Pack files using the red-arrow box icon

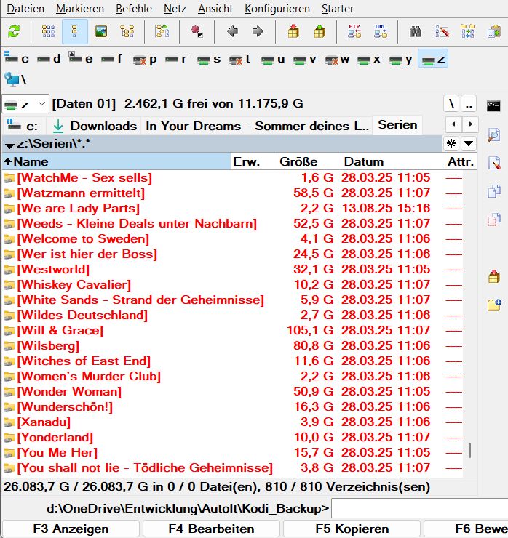pos(293,32)
